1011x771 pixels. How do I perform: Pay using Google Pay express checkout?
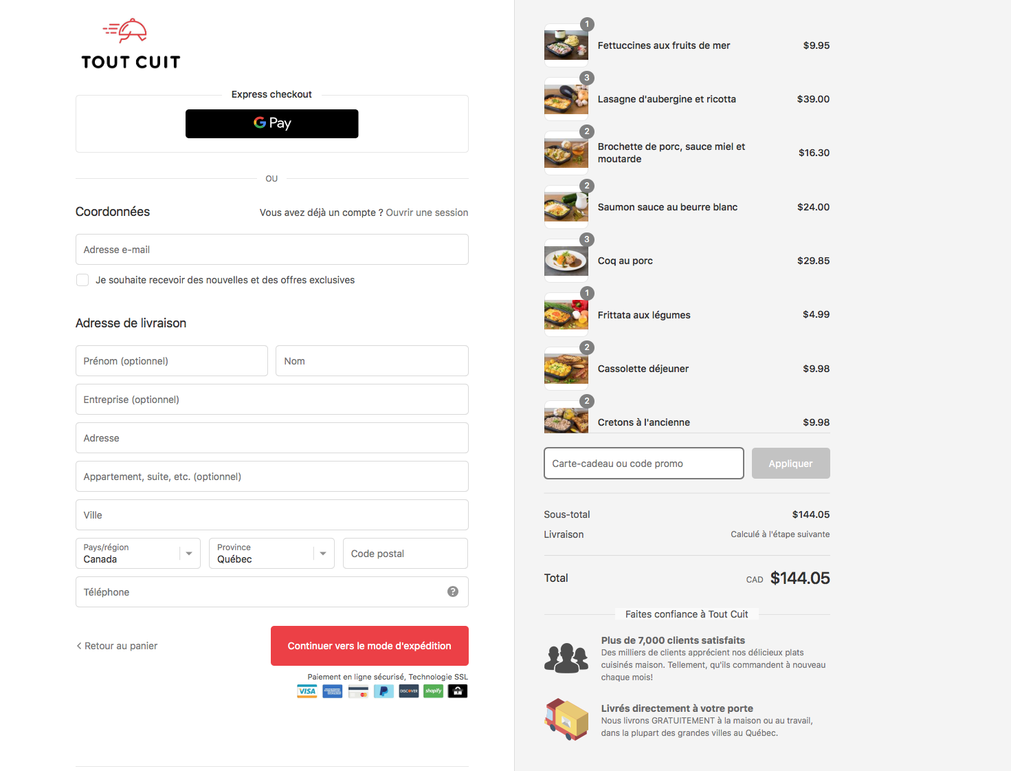(x=271, y=124)
